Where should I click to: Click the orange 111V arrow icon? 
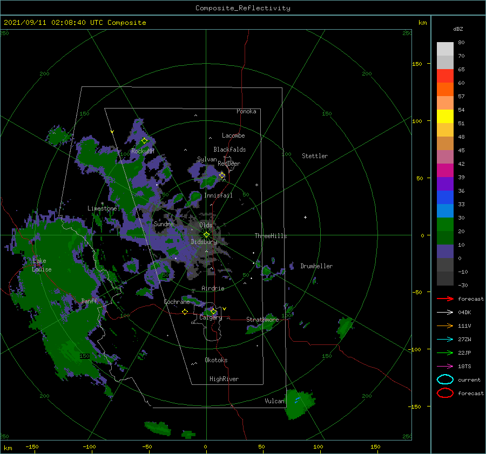coord(445,326)
